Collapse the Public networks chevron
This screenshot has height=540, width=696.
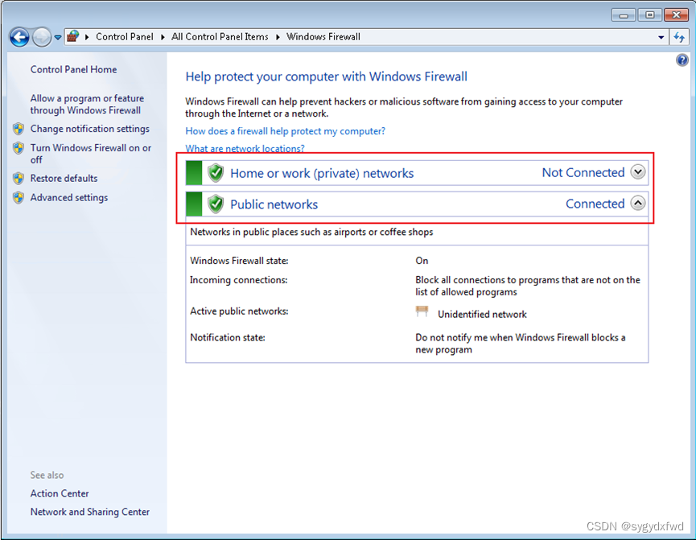pos(638,203)
